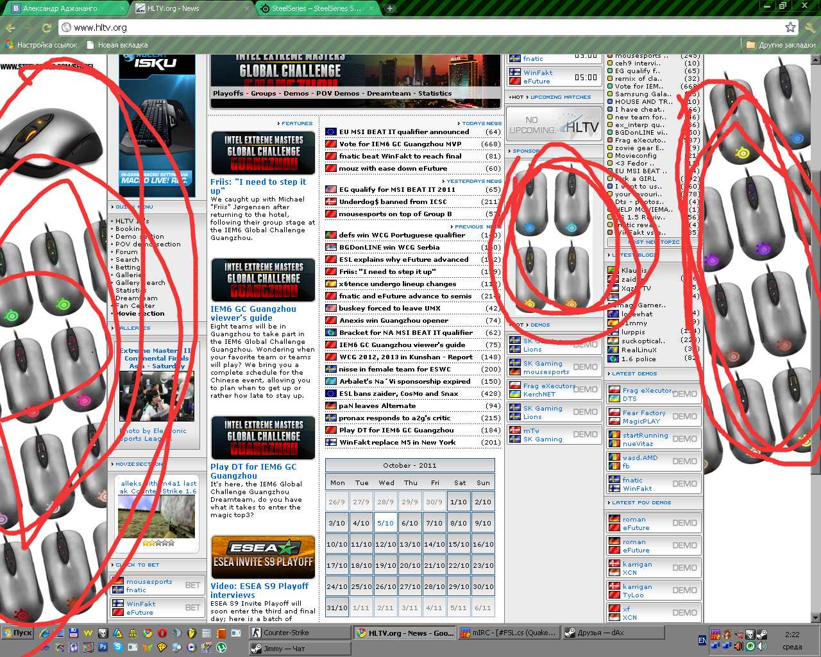
Task: Click the address bar showing www.hltv.org
Action: pyautogui.click(x=429, y=27)
